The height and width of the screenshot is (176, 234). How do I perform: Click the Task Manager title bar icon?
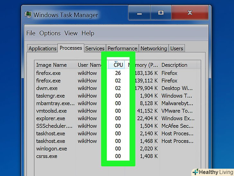(28, 15)
